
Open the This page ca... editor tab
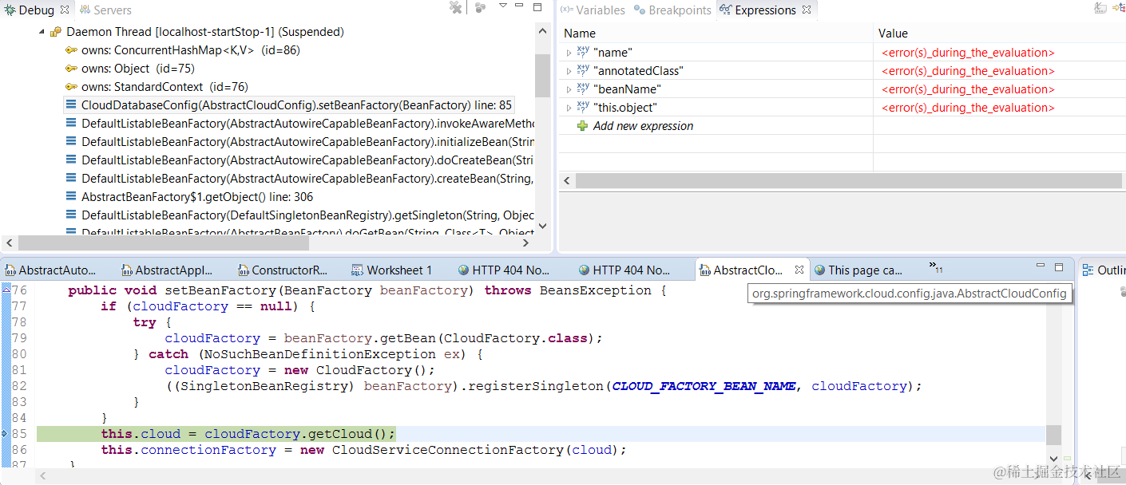point(858,270)
